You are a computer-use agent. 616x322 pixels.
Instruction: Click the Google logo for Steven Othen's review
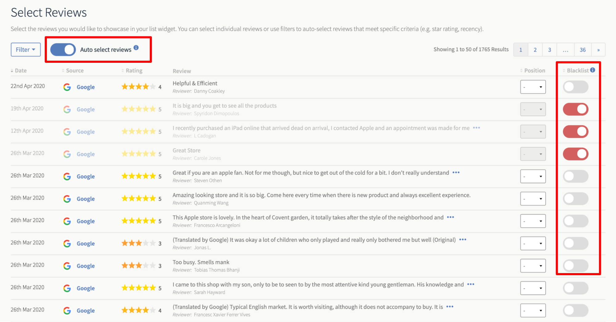(x=67, y=176)
